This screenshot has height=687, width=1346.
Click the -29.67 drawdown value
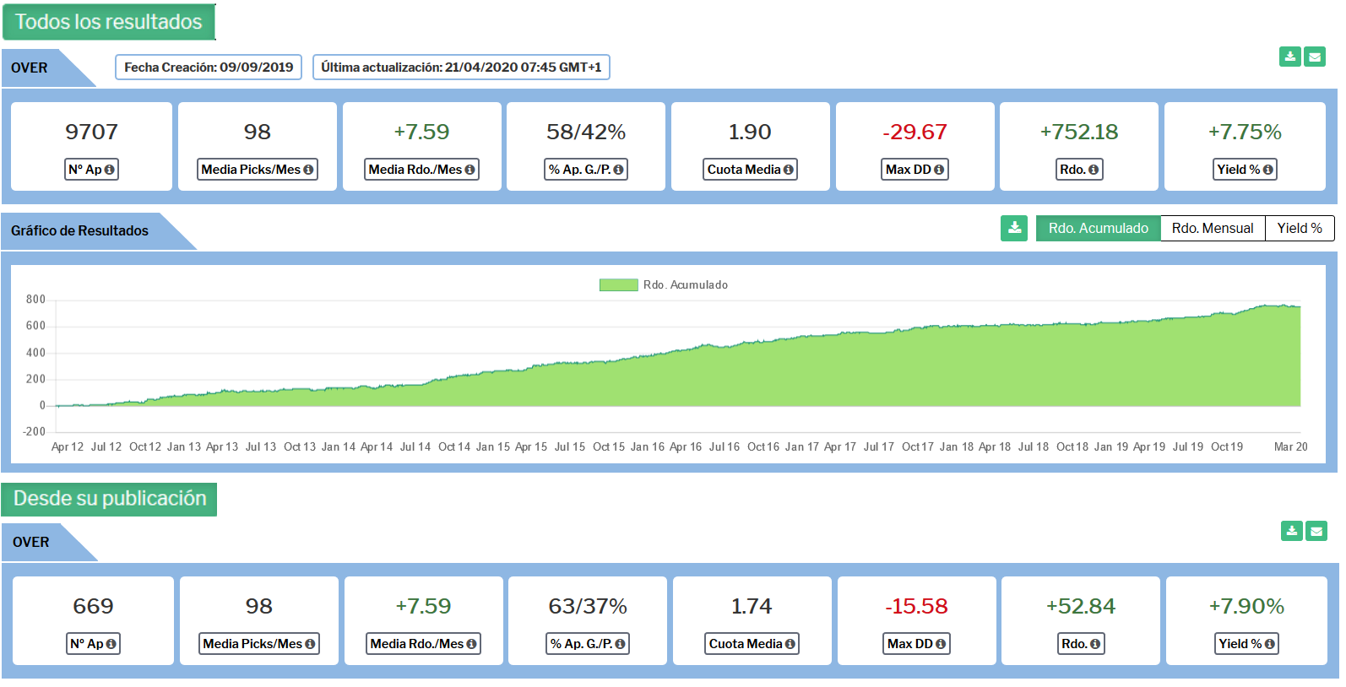click(x=915, y=132)
